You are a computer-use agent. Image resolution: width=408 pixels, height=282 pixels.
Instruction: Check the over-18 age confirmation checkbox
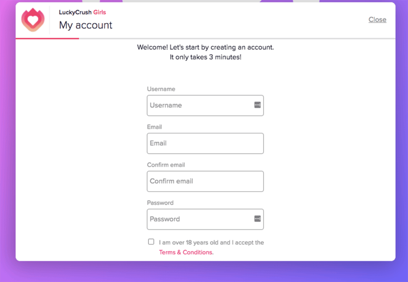(x=151, y=241)
